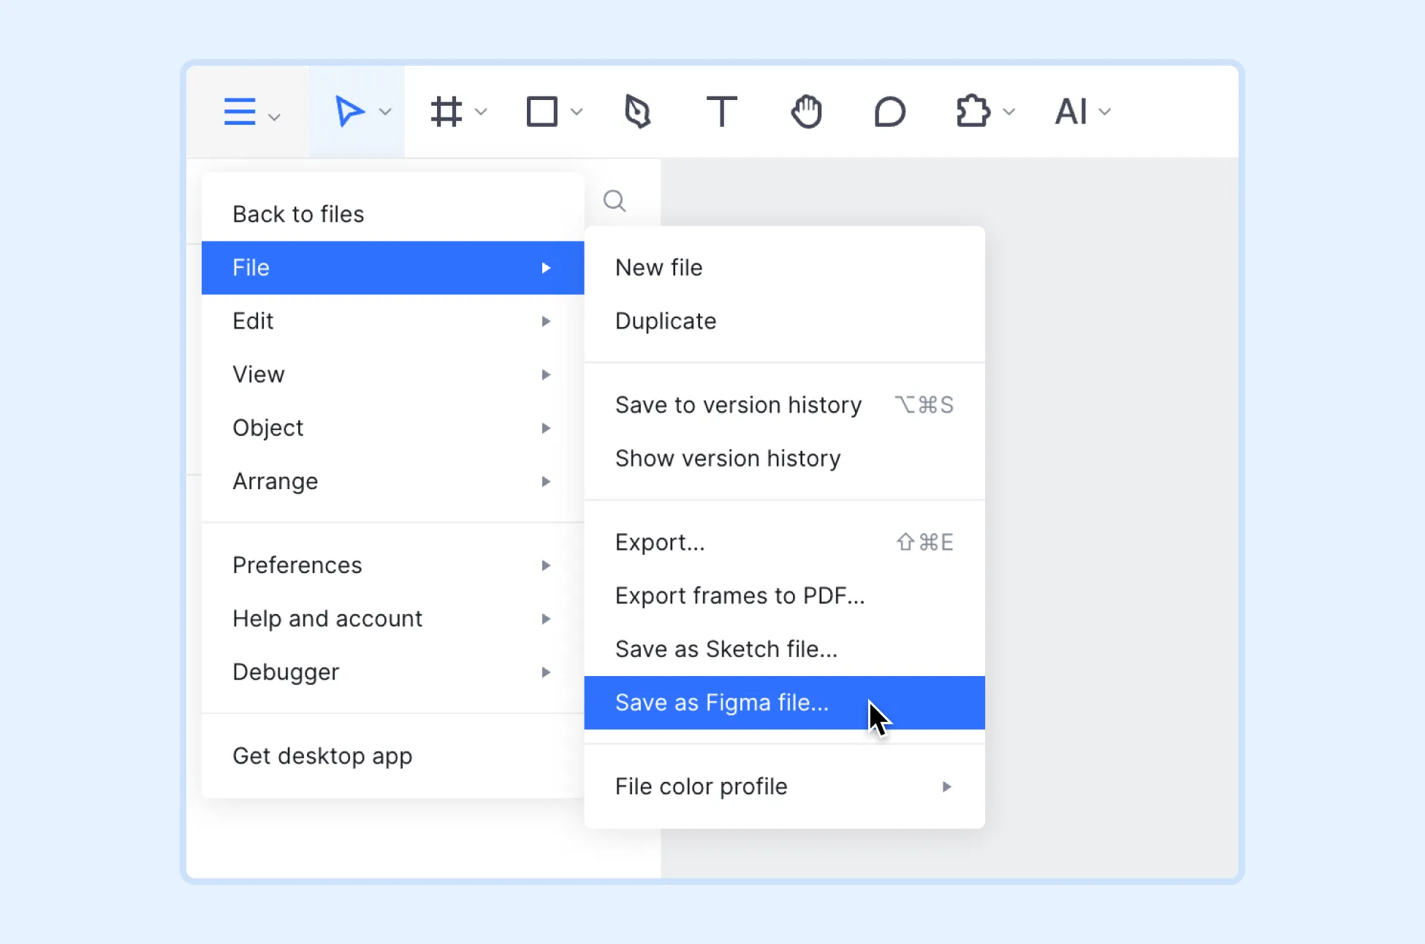Expand the shape tool dropdown chevron
Viewport: 1425px width, 944px height.
click(x=577, y=112)
